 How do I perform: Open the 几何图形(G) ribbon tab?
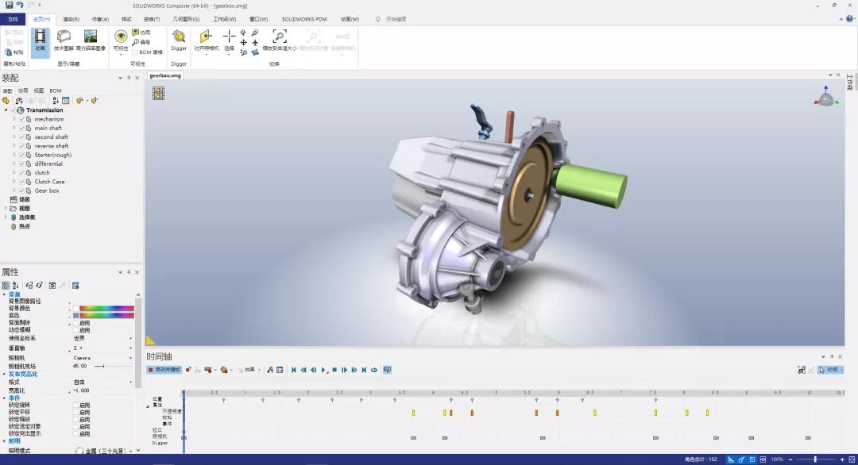coord(184,19)
